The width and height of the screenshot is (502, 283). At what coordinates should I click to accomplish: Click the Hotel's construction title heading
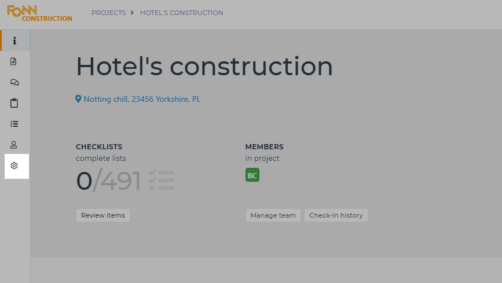tap(204, 67)
